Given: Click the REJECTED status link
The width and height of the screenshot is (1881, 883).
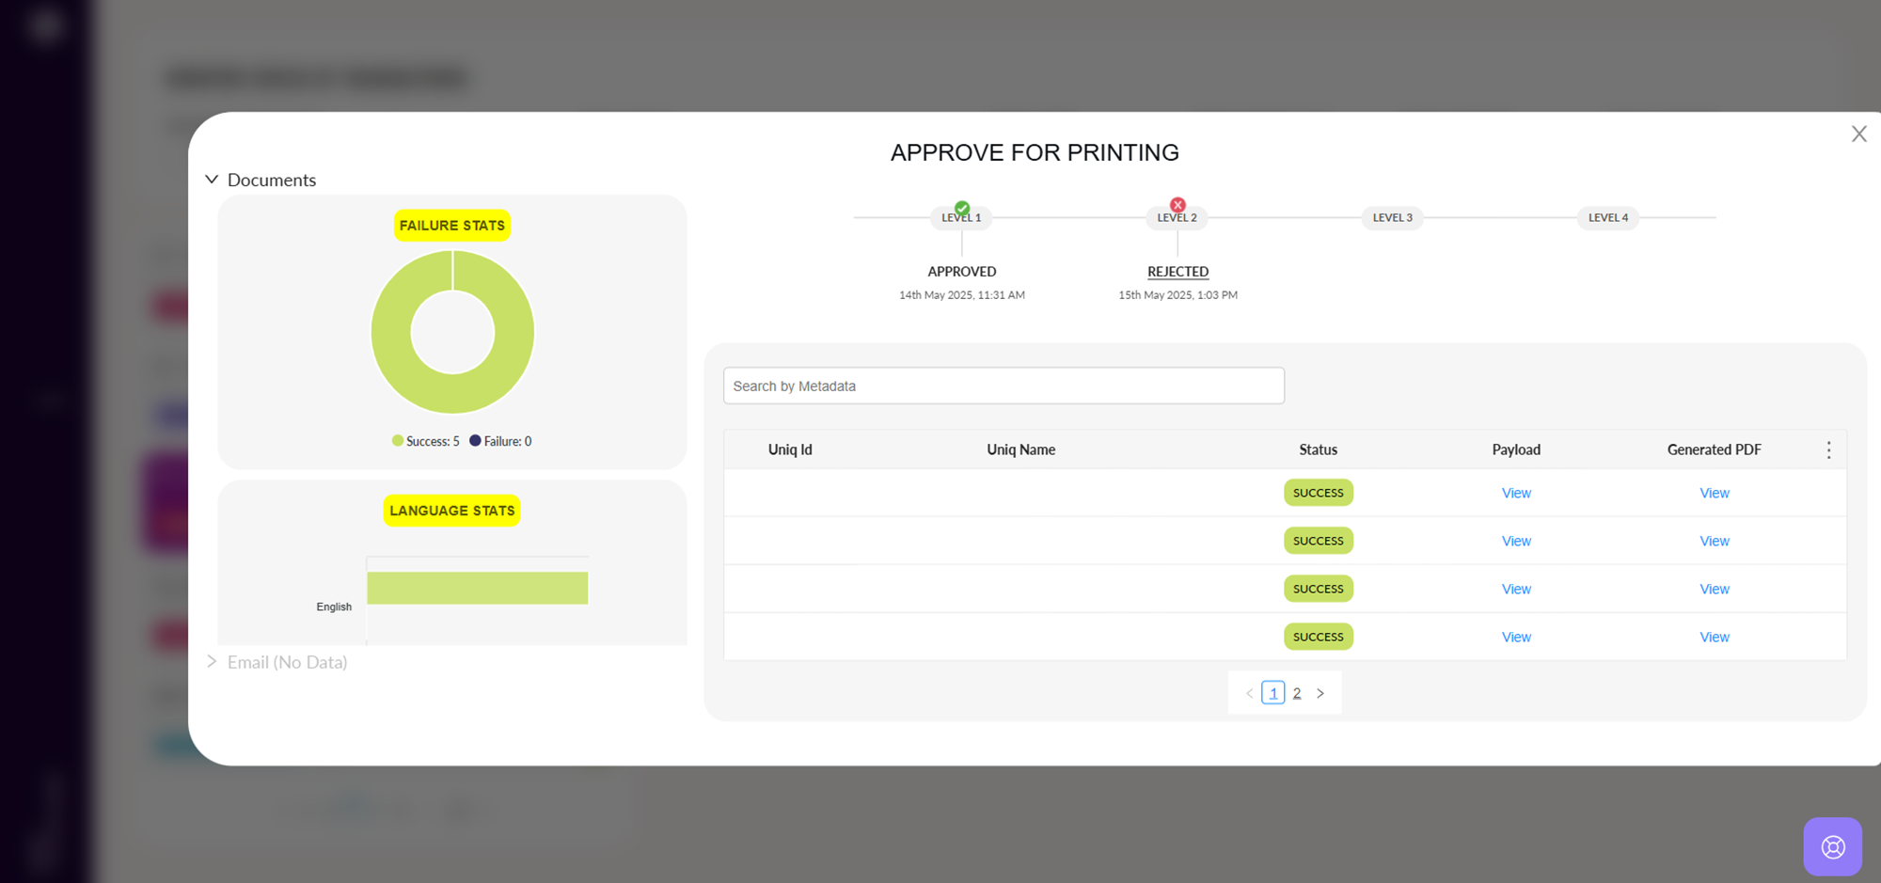Looking at the screenshot, I should (x=1178, y=272).
